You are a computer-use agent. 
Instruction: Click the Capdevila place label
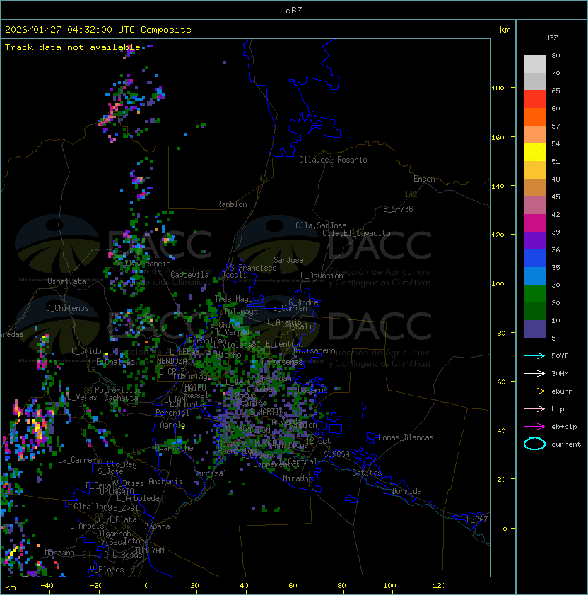(189, 275)
